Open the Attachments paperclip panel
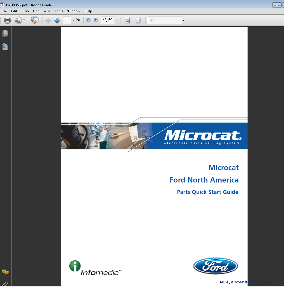The image size is (284, 287). pos(5,284)
